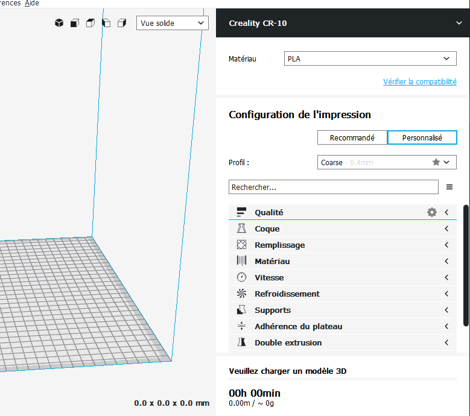Image resolution: width=470 pixels, height=416 pixels.
Task: Select the Supports category label
Action: 273,310
